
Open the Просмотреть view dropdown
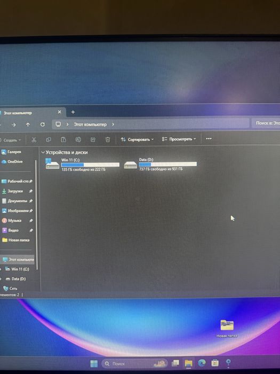coord(179,139)
